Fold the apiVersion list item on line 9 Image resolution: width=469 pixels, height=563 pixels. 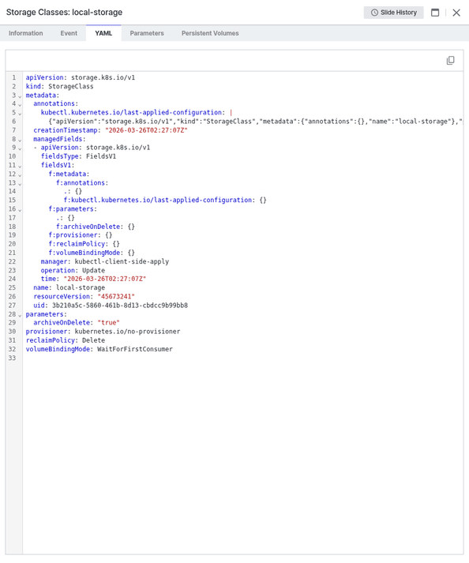(x=20, y=148)
